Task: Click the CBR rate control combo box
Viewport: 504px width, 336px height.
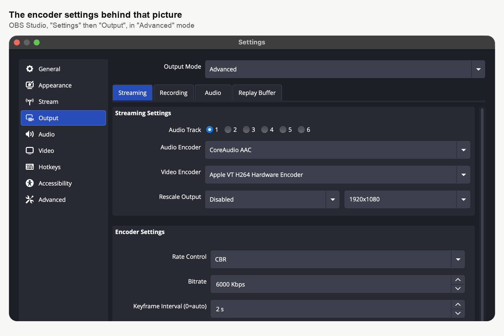Action: tap(338, 259)
